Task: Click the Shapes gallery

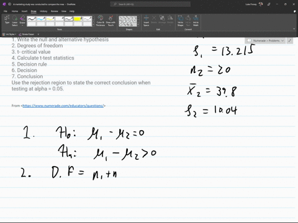Action: [128, 21]
